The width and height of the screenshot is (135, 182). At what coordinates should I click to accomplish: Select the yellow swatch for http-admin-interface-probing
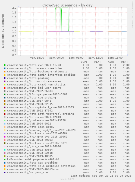(x=5, y=75)
